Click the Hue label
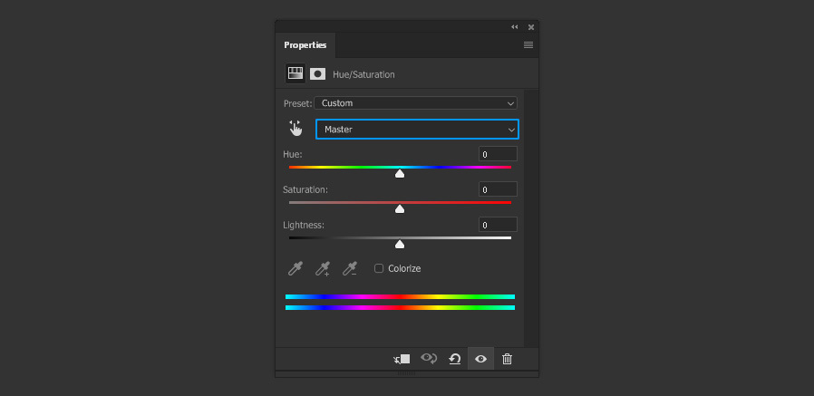The width and height of the screenshot is (814, 396). click(293, 154)
